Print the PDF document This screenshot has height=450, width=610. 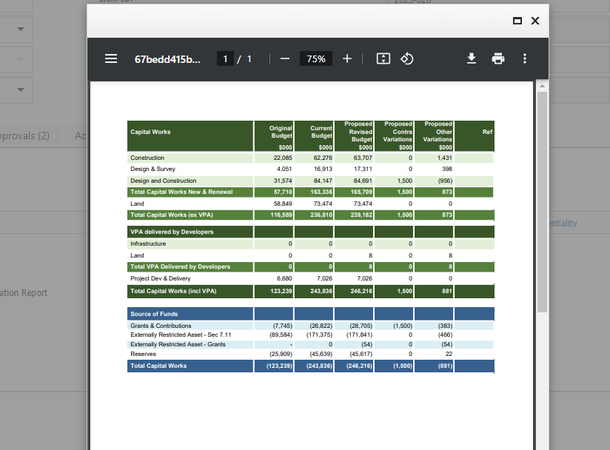(x=498, y=58)
